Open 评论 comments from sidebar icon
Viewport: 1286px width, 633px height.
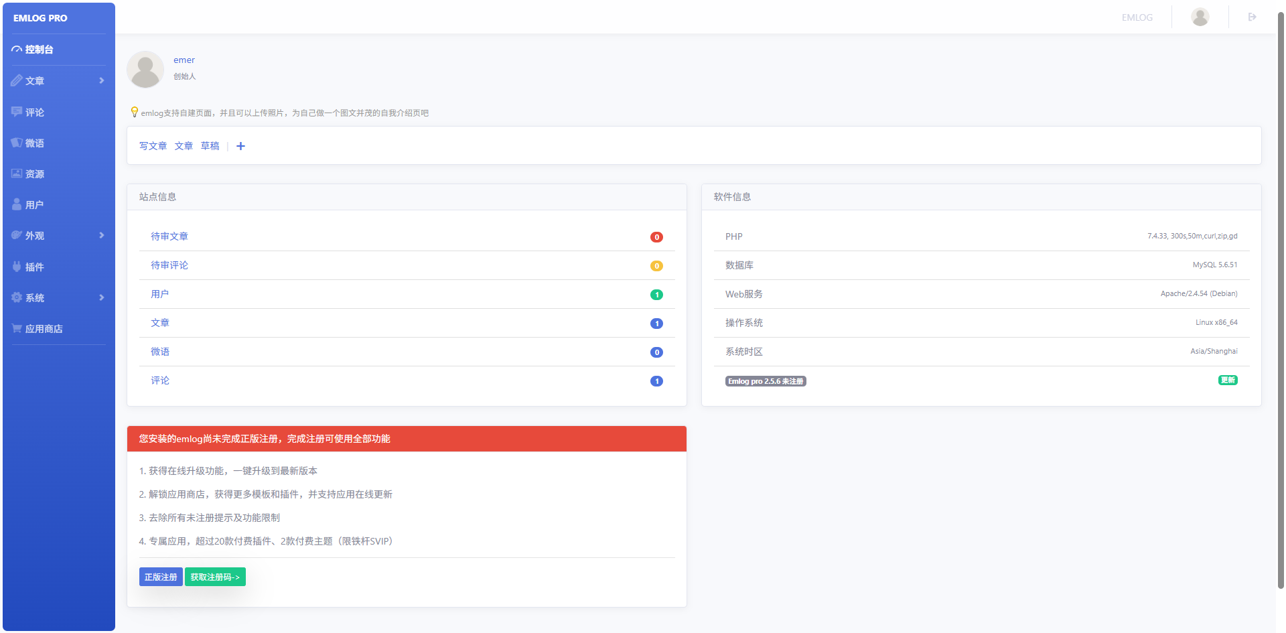(17, 112)
